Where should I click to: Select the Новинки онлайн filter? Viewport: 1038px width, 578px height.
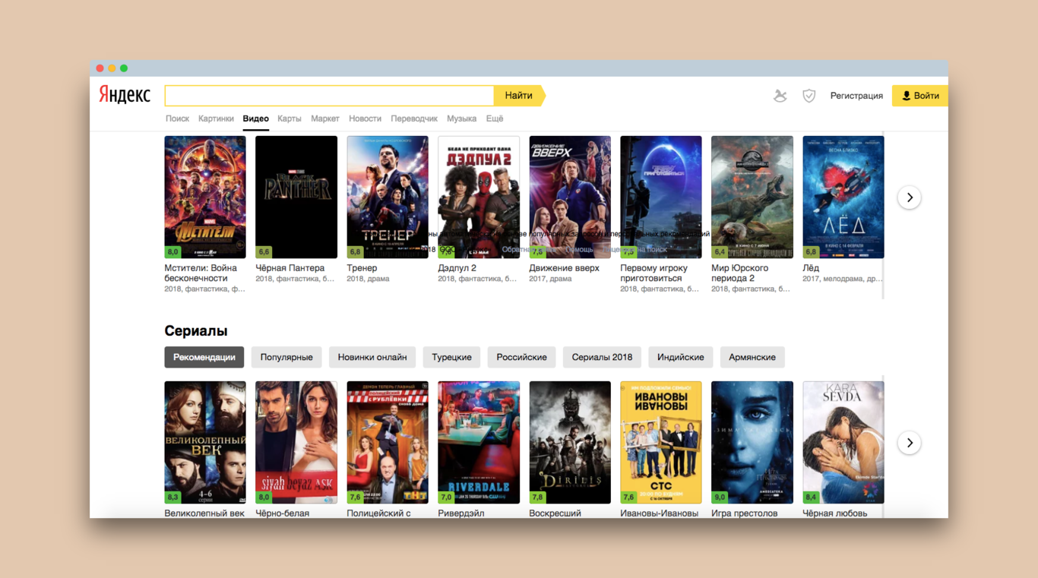pos(372,357)
